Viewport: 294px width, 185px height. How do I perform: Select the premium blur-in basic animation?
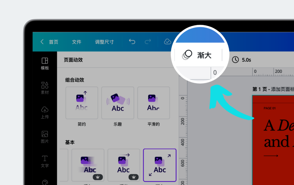point(88,165)
